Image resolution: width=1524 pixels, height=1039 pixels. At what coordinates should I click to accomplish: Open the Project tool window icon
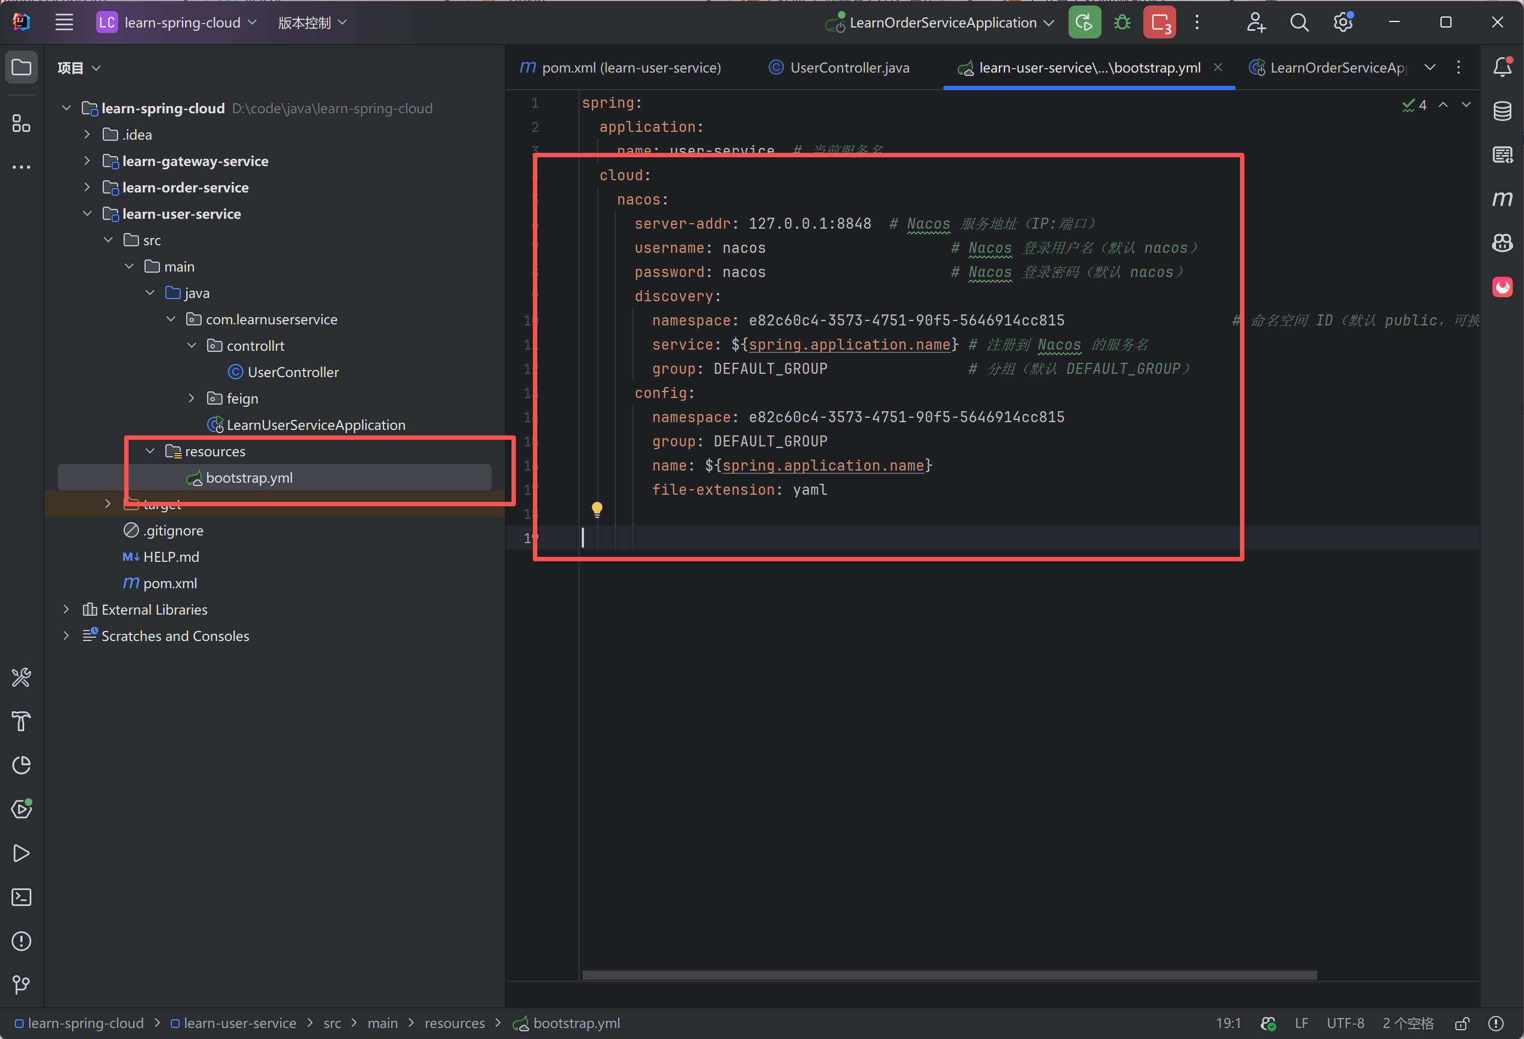coord(21,67)
